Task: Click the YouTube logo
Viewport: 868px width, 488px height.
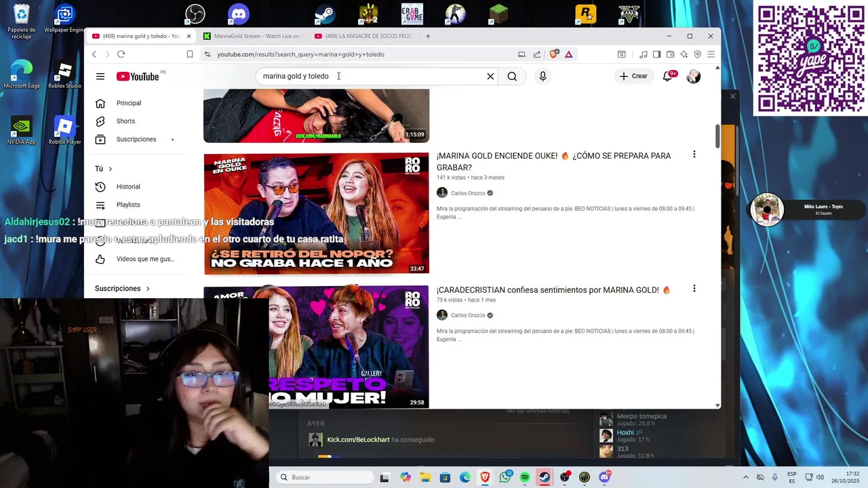Action: click(138, 77)
